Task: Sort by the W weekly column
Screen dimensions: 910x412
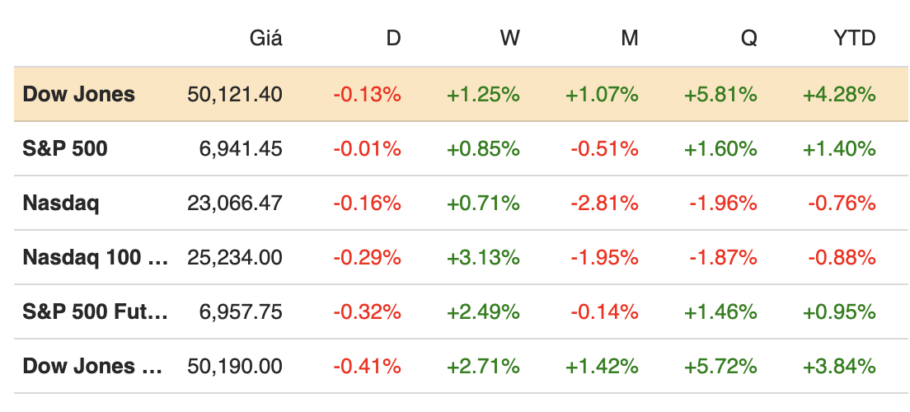Action: (x=510, y=39)
